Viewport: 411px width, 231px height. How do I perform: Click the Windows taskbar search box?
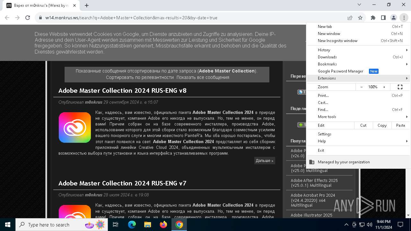pyautogui.click(x=62, y=225)
